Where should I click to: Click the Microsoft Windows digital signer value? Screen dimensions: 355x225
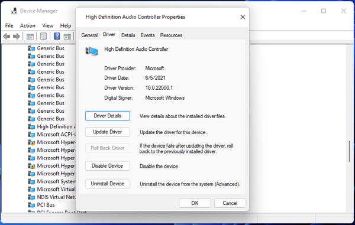click(x=165, y=98)
